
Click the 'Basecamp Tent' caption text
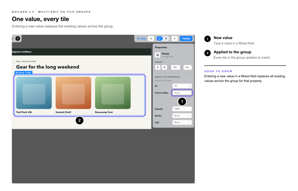tap(104, 112)
